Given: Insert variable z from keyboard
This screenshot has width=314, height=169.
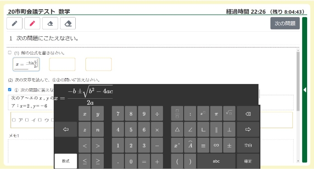Looking at the screenshot, I should pos(85,130).
